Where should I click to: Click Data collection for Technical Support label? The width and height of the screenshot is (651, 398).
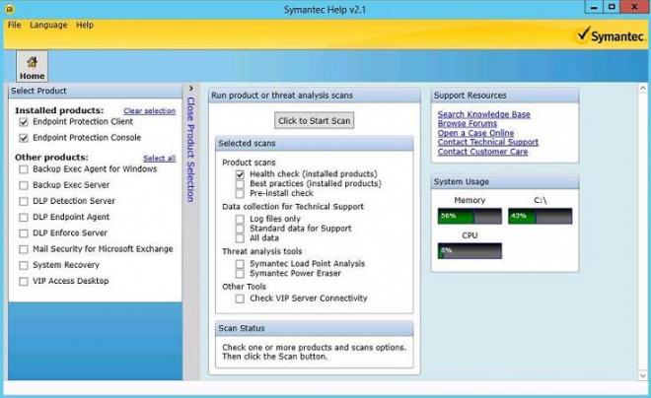pos(293,207)
